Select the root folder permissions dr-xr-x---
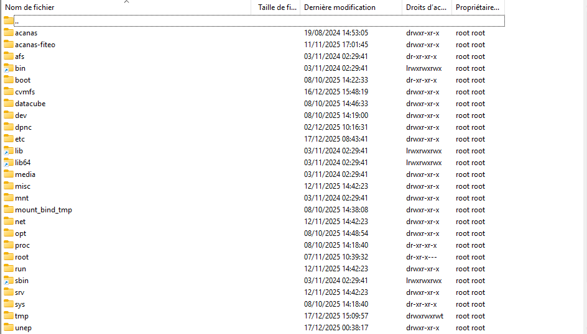The width and height of the screenshot is (587, 334). tap(422, 257)
